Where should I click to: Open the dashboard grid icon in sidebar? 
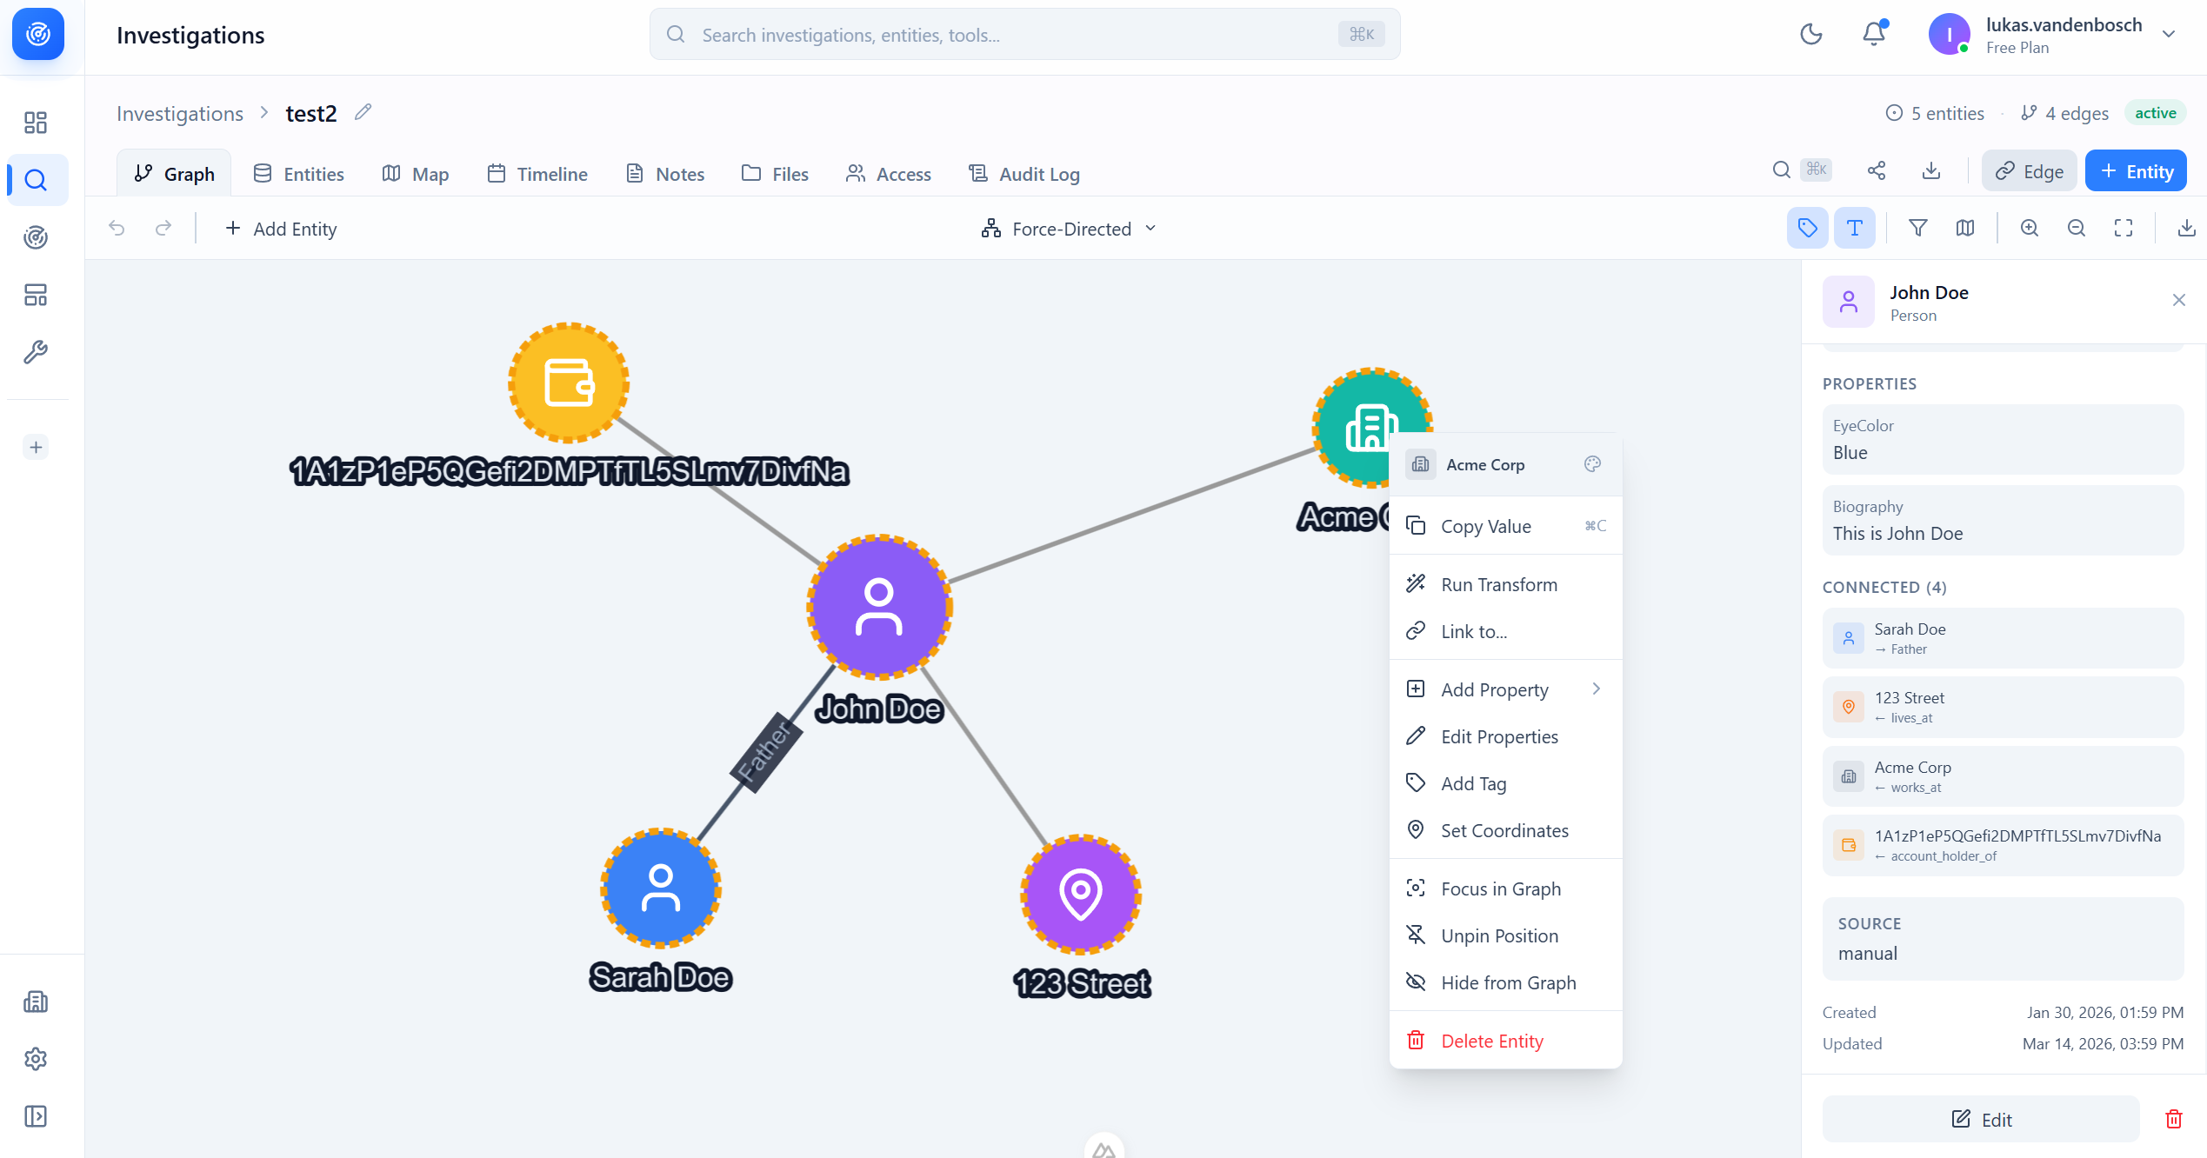pyautogui.click(x=36, y=123)
